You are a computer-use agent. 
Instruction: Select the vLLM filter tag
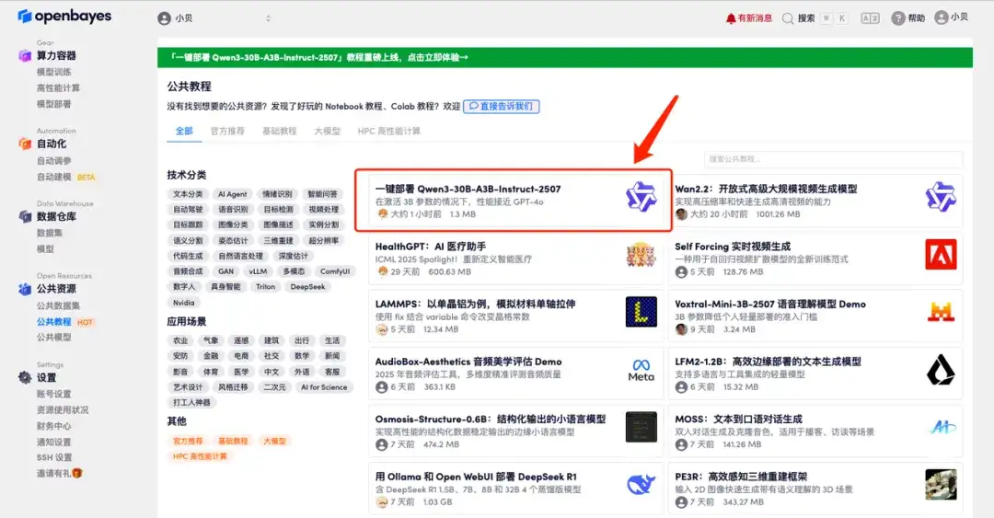[258, 271]
